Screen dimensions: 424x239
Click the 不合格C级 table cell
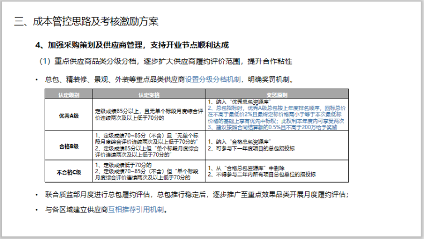69,172
